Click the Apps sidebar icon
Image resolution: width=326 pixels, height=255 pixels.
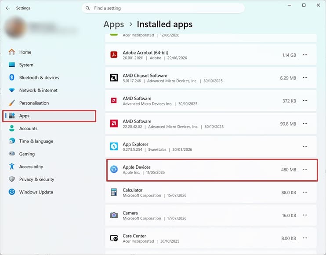[x=12, y=116]
